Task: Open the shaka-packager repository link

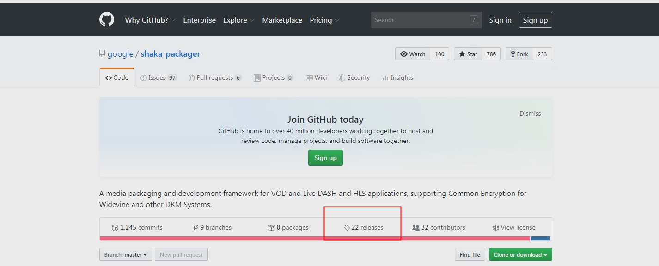Action: [170, 54]
